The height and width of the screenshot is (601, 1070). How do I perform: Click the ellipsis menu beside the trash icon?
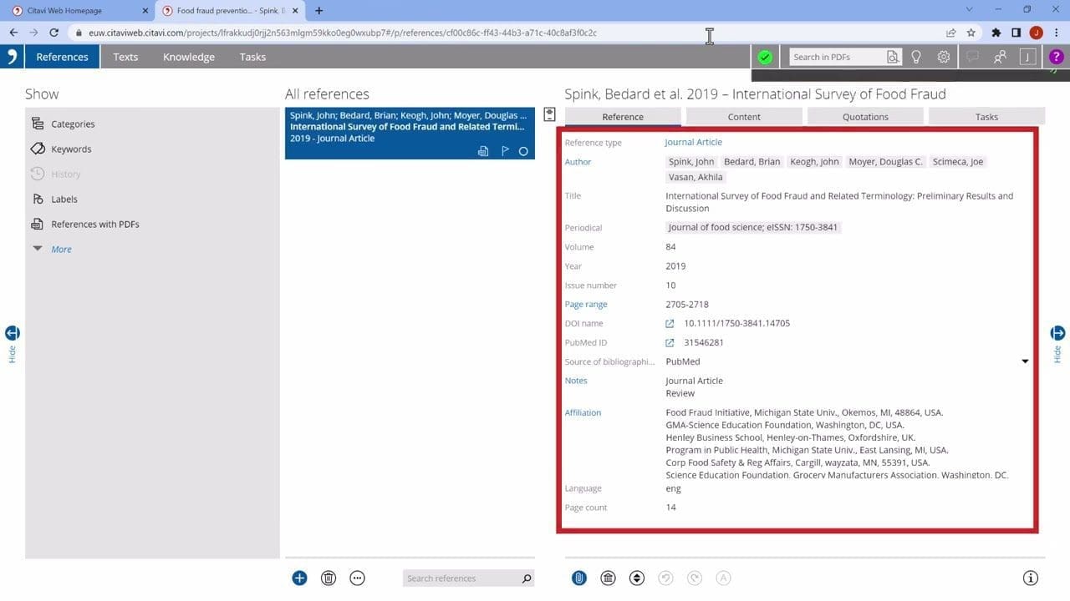tap(357, 578)
